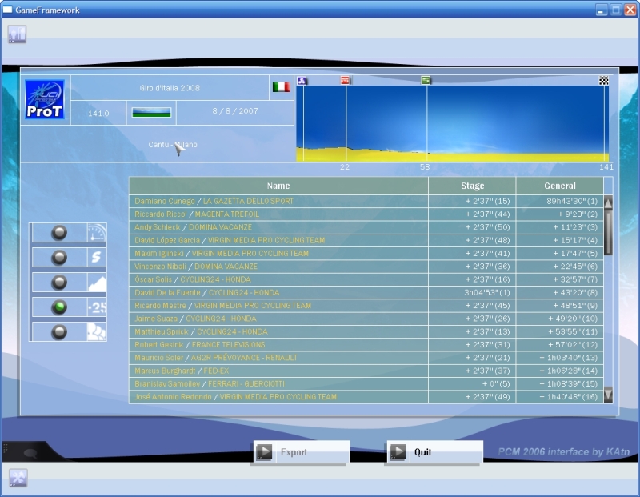
Task: Toggle the green under-25 classification radio button
Action: (58, 307)
